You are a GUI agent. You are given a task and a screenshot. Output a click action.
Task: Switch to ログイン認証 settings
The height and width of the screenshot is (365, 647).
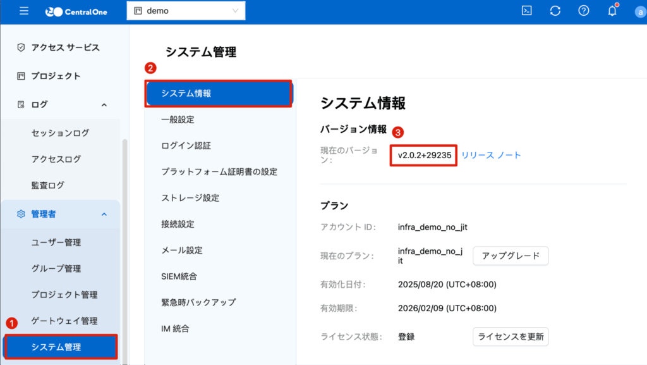coord(186,145)
